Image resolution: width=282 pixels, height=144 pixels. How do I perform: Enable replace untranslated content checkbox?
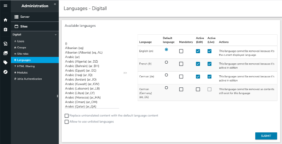click(67, 116)
